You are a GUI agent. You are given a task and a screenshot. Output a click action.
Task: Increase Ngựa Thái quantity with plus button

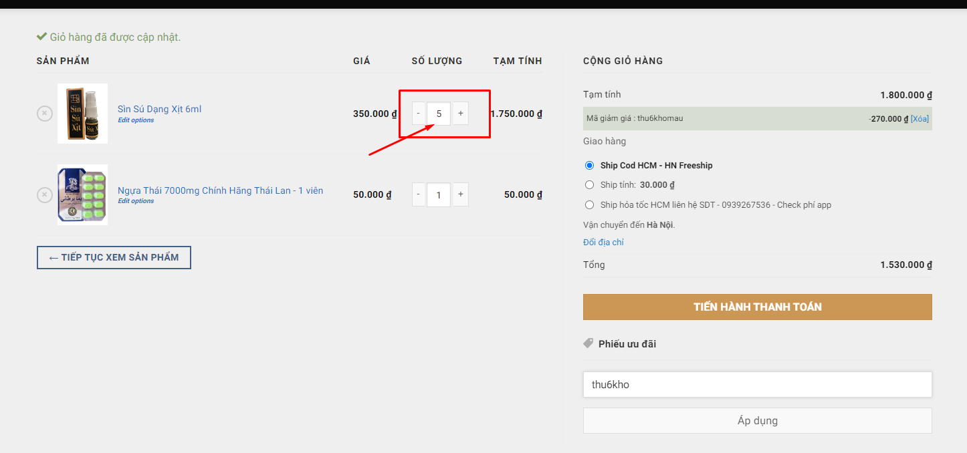click(x=460, y=194)
